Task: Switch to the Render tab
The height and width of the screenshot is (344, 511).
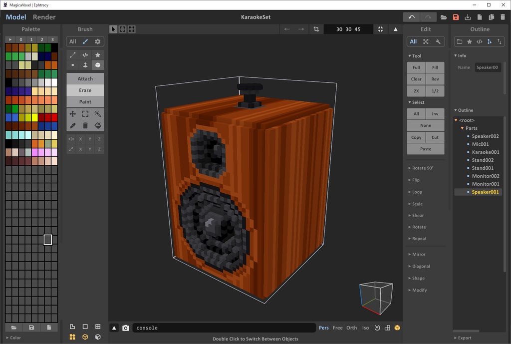Action: pos(44,17)
